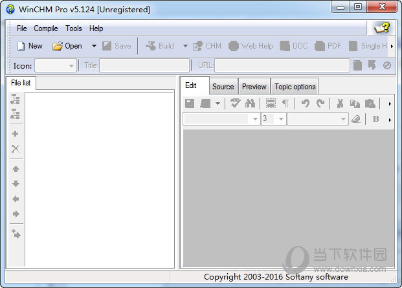Image resolution: width=402 pixels, height=288 pixels.
Task: Create a new project with New
Action: click(x=30, y=46)
